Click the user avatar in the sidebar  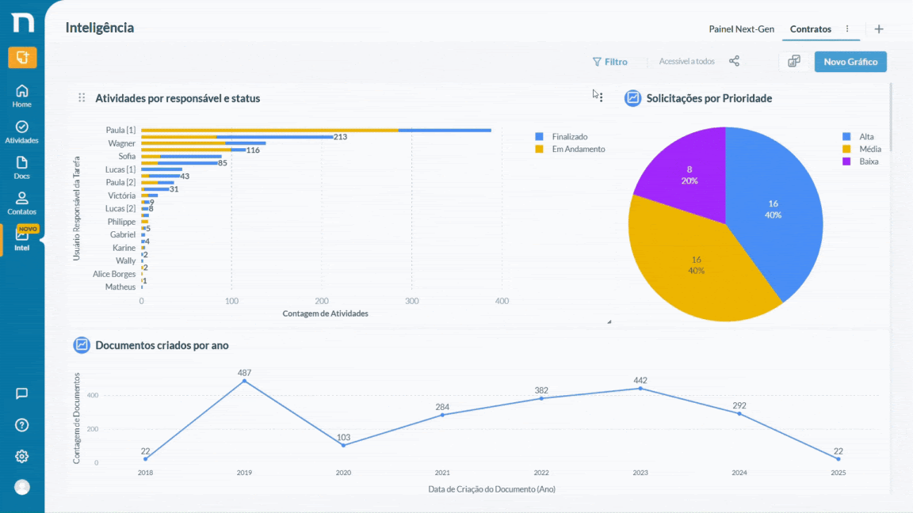(x=22, y=487)
